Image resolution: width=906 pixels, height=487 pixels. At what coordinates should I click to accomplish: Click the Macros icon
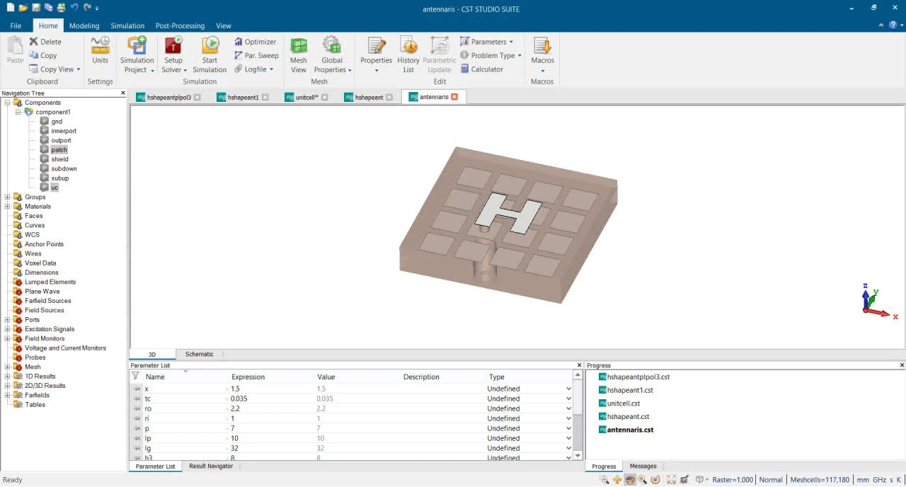coord(542,47)
